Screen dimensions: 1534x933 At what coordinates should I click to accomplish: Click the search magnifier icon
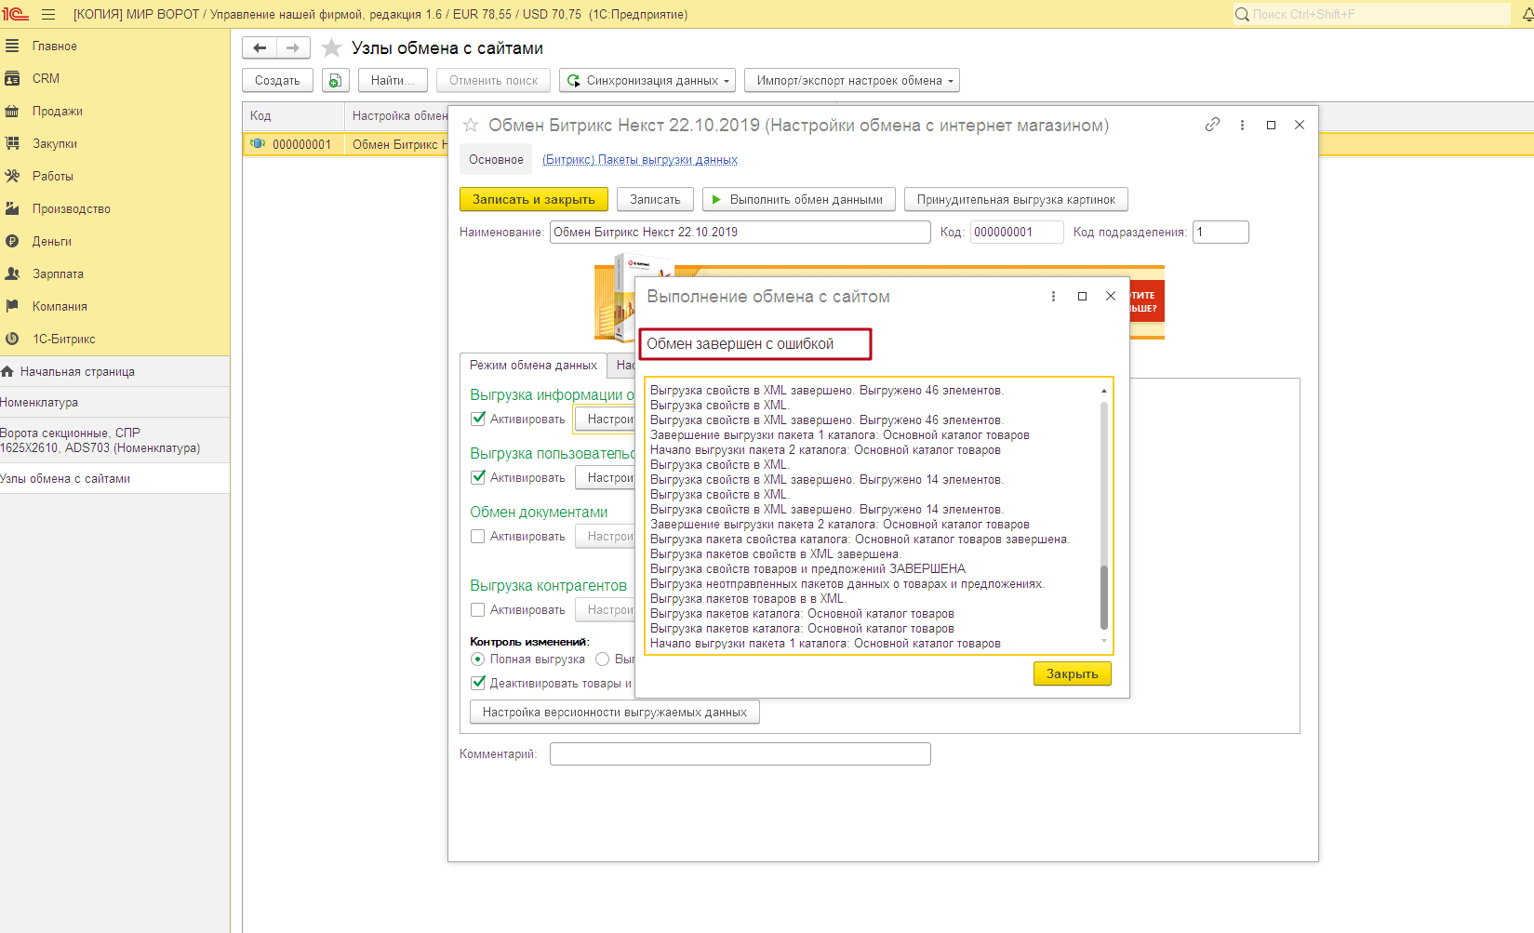(1242, 14)
